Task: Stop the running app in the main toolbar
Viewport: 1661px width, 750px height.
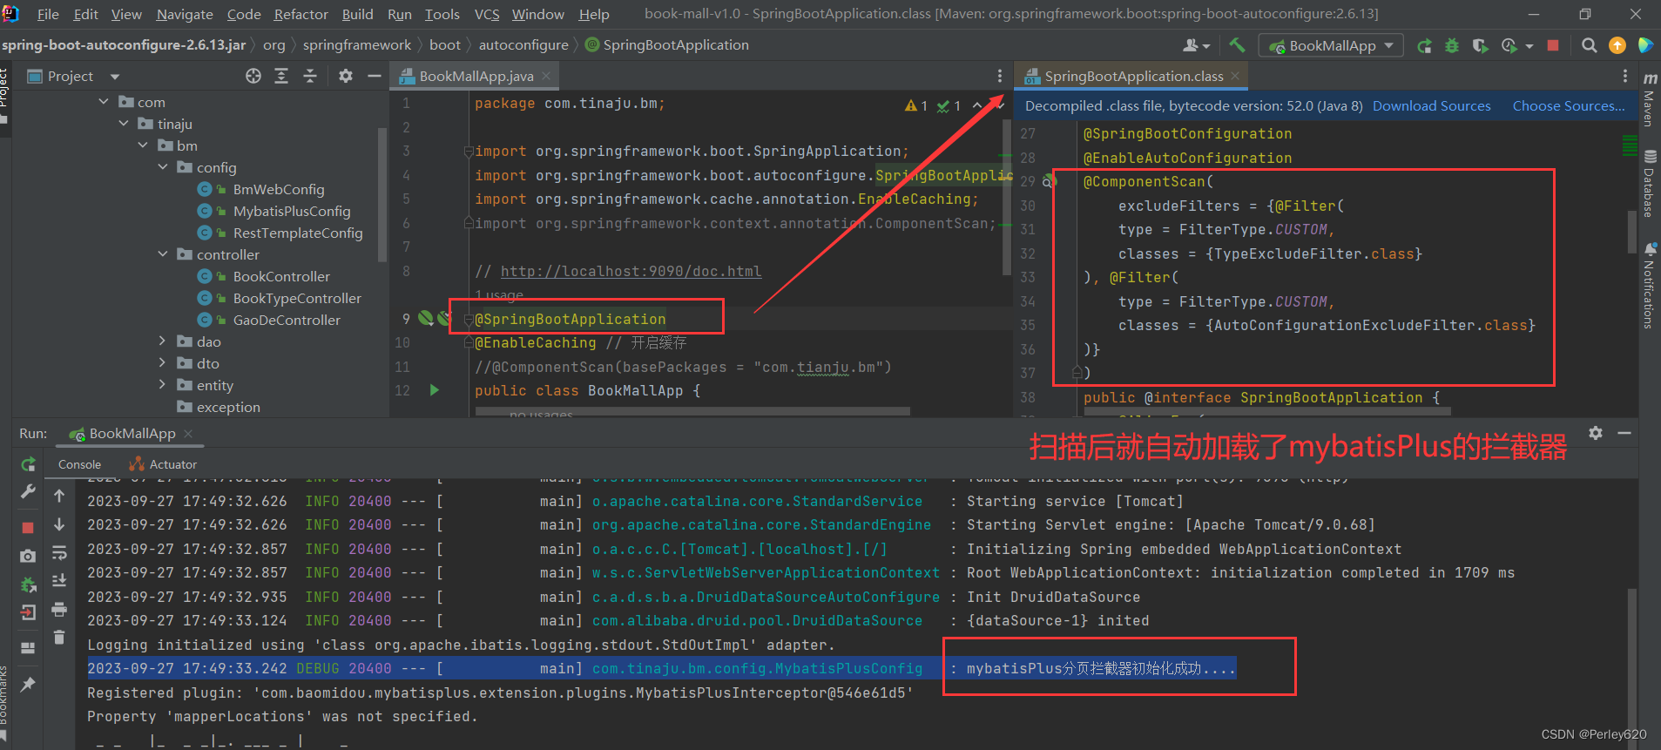Action: point(1553,45)
